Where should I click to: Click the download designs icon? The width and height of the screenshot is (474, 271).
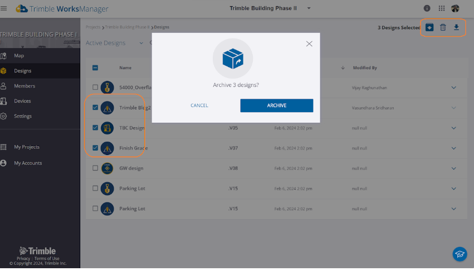tap(456, 27)
